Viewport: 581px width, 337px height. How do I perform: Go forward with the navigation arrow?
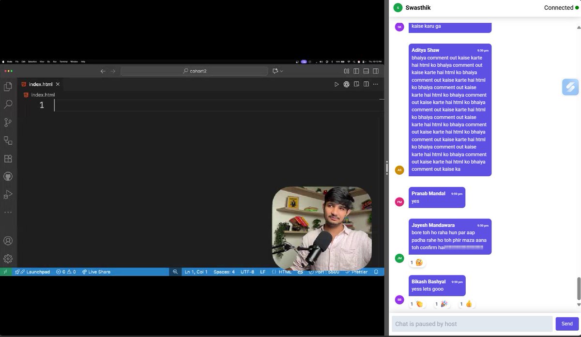113,71
